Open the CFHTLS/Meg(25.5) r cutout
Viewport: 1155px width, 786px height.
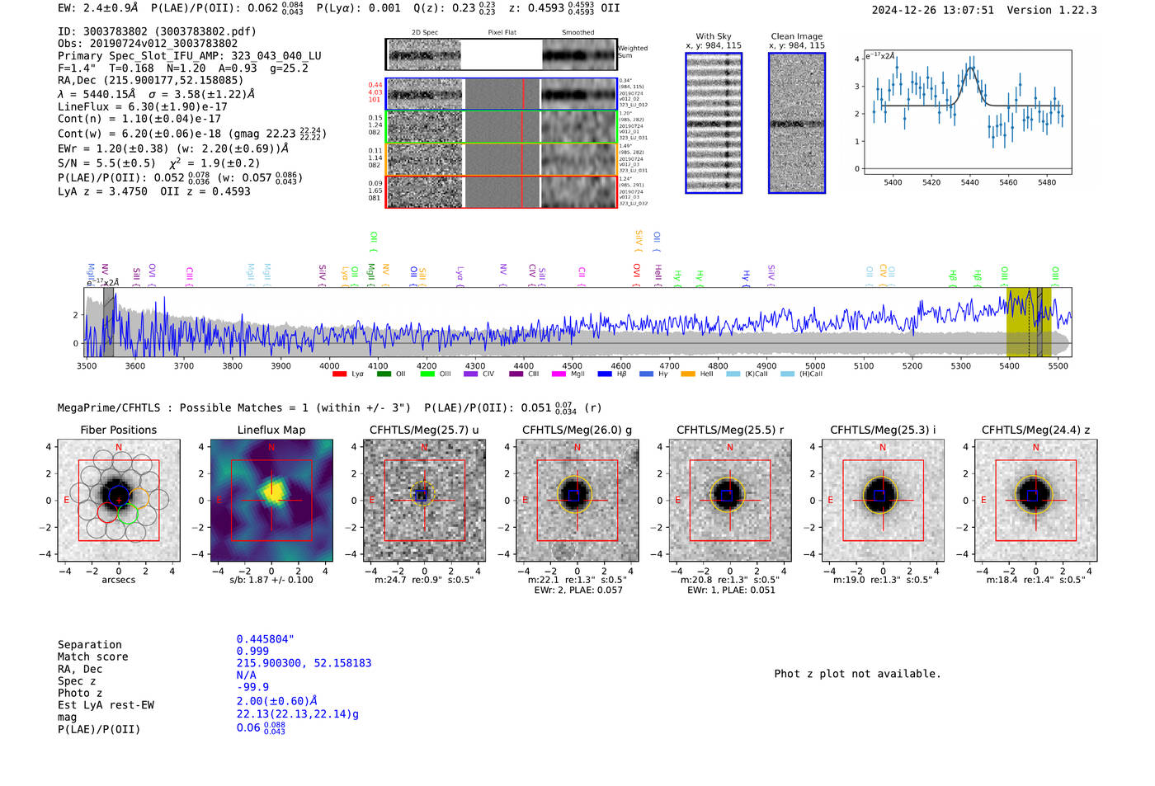pyautogui.click(x=730, y=501)
